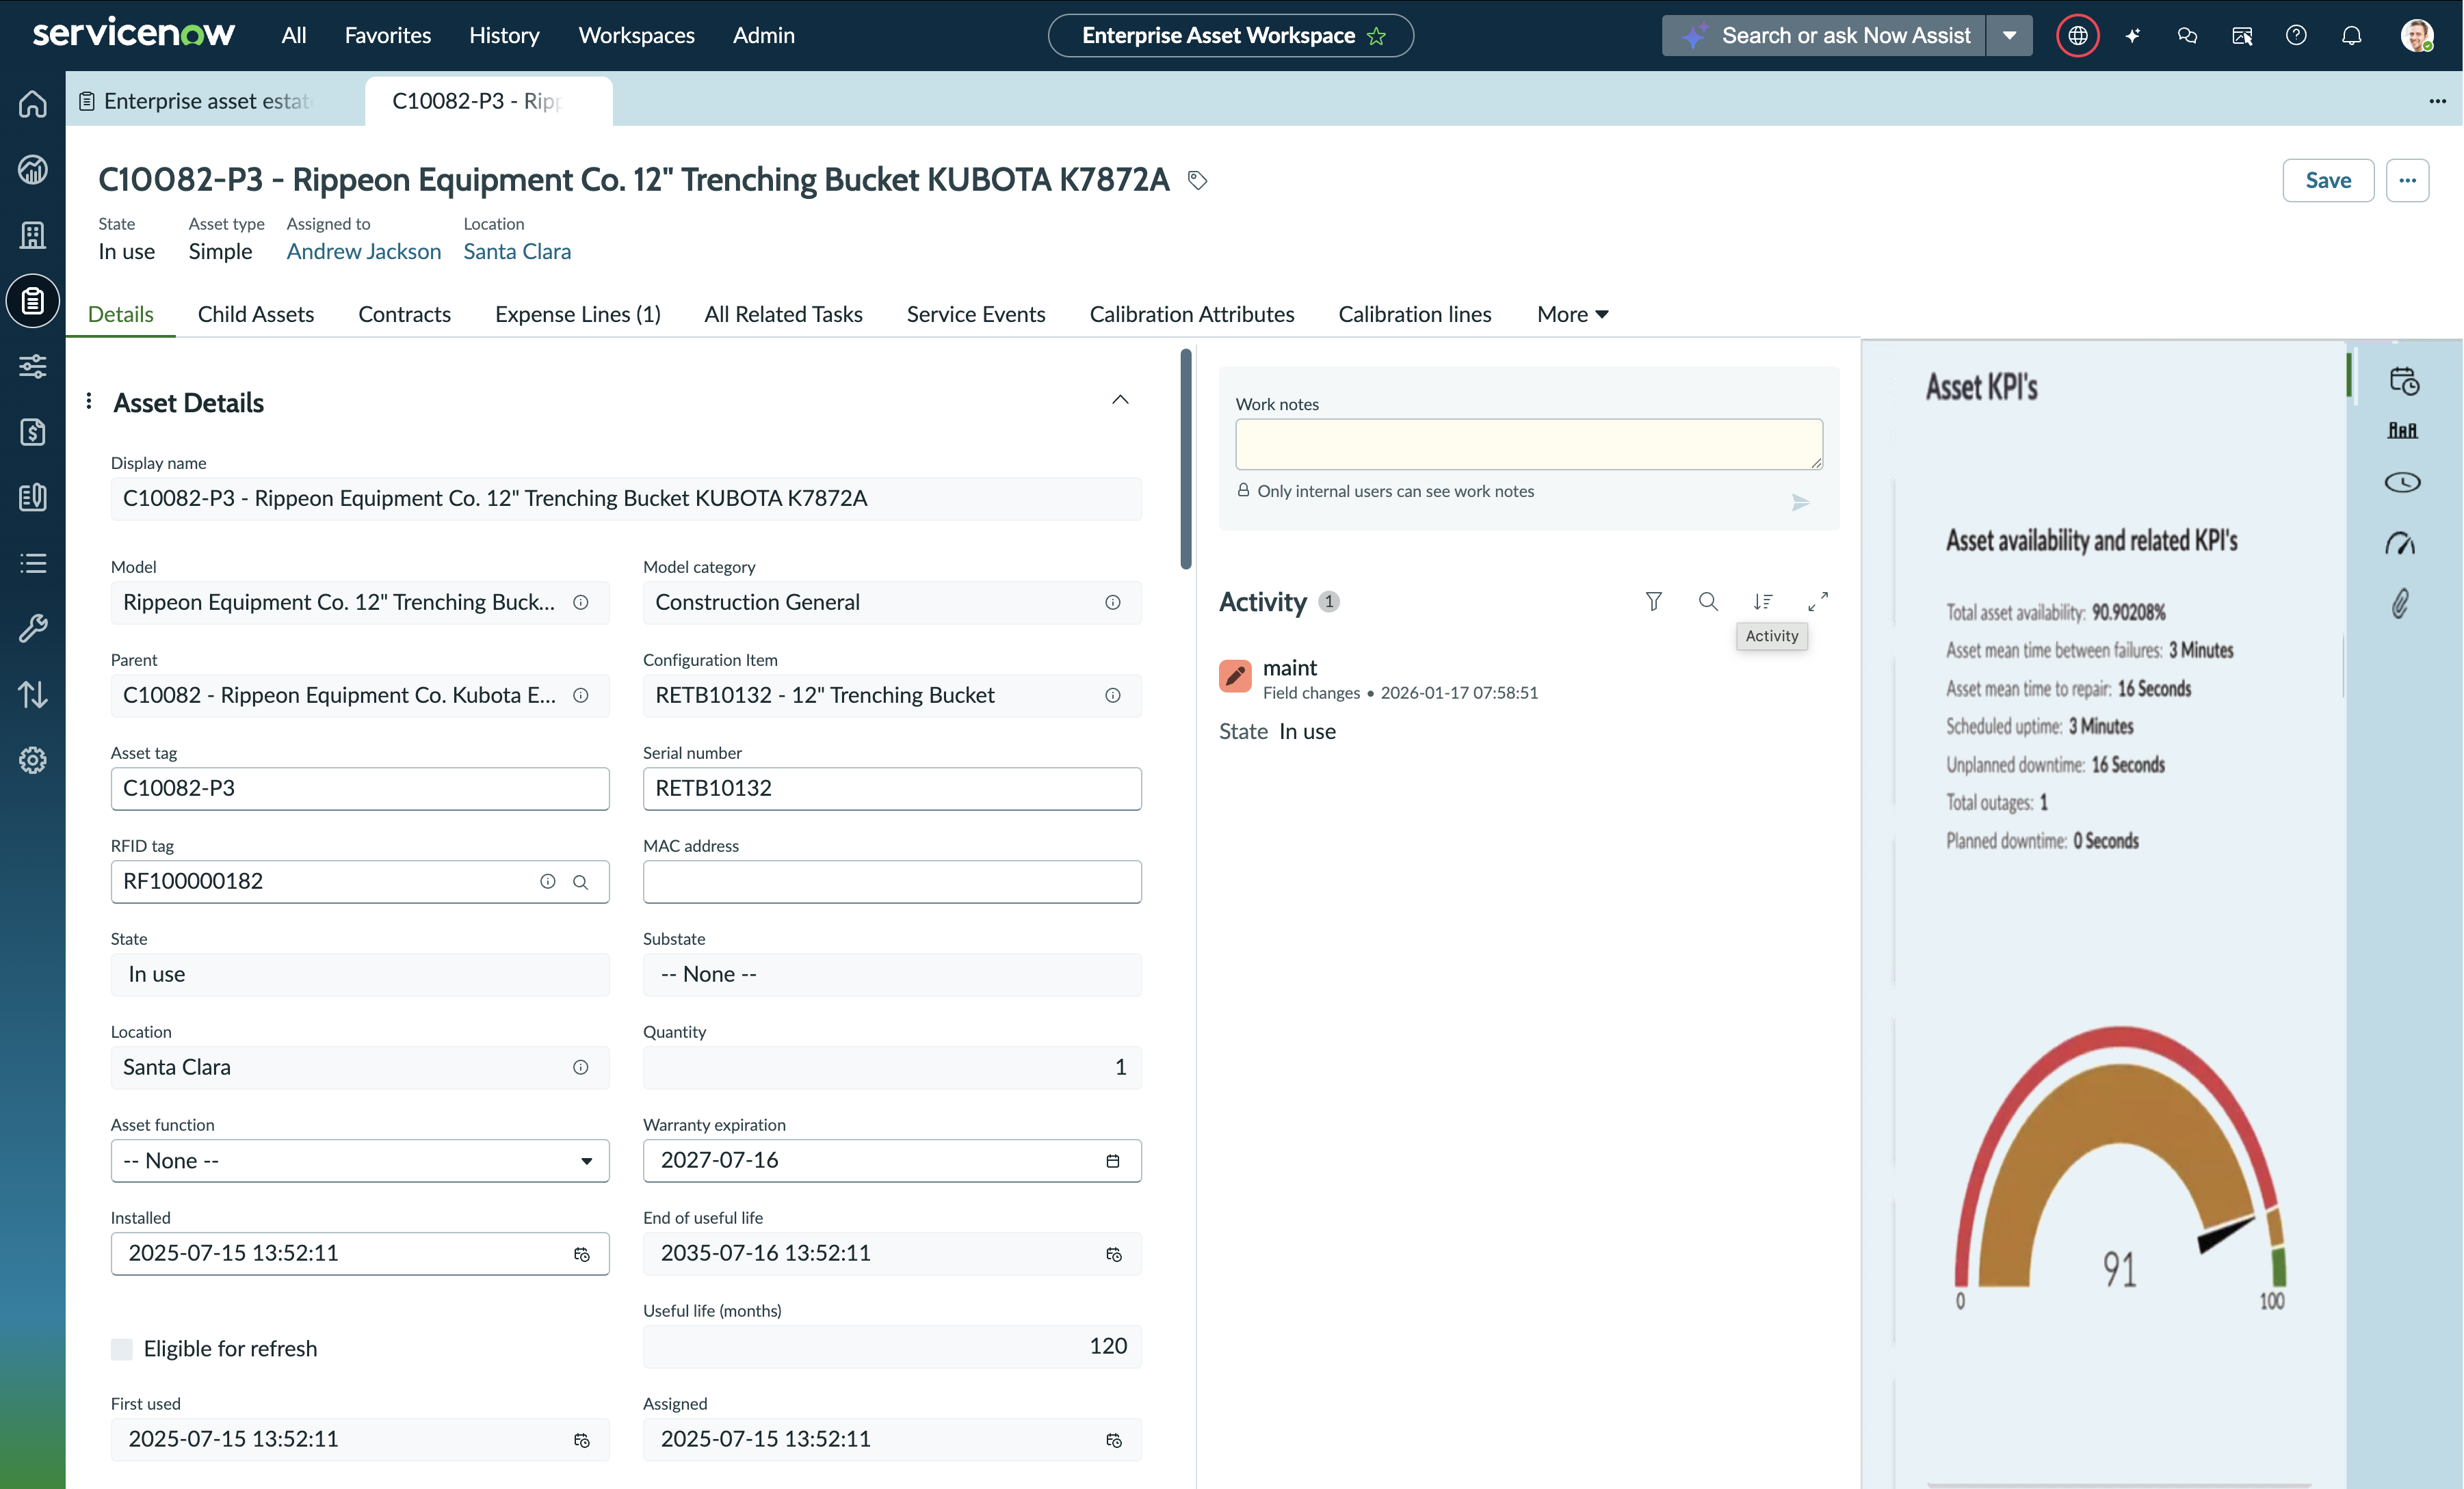The width and height of the screenshot is (2464, 1489).
Task: Expand the More tabs dropdown
Action: tap(1573, 314)
